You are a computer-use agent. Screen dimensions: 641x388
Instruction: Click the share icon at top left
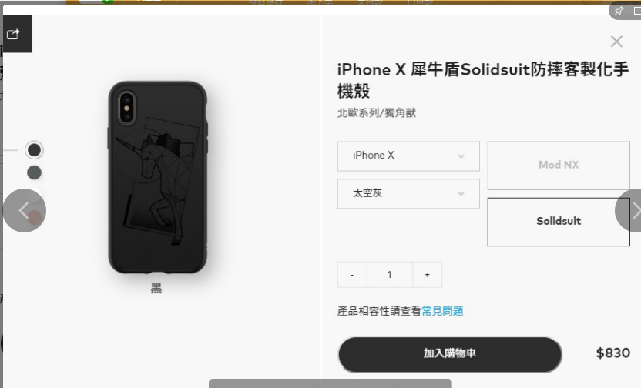tap(13, 35)
